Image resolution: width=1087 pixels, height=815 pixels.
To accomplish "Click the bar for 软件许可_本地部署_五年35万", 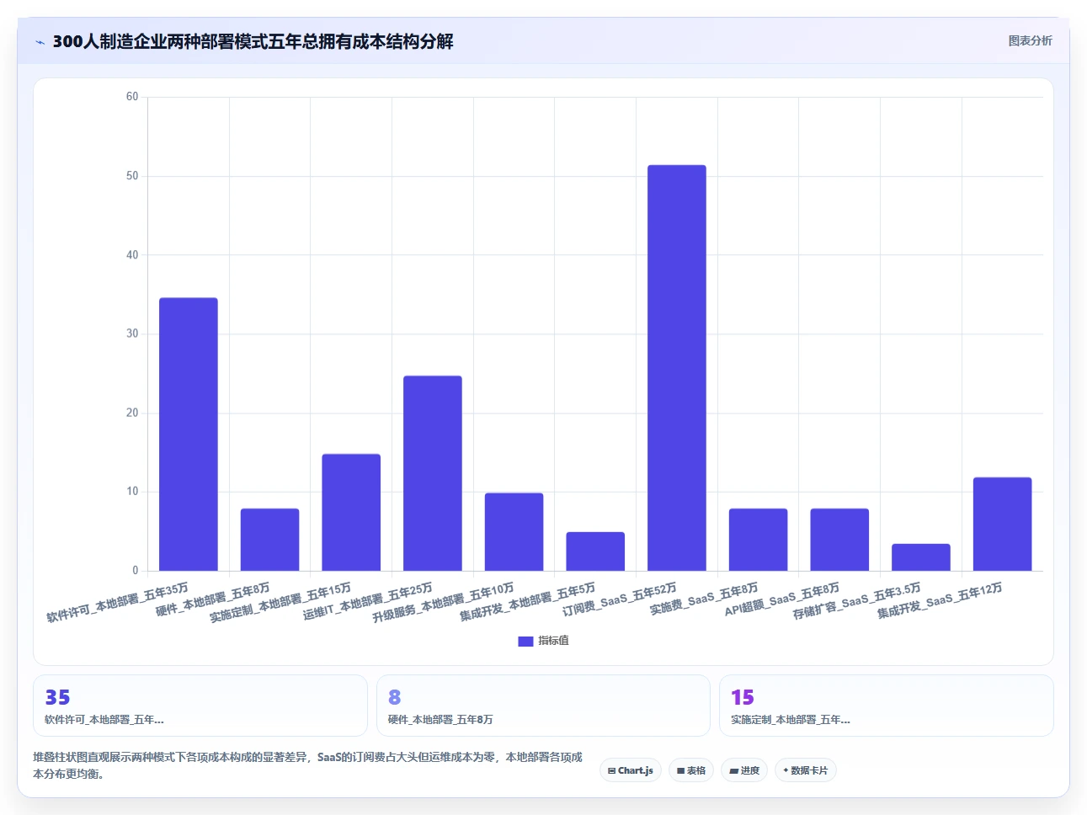I will 189,434.
